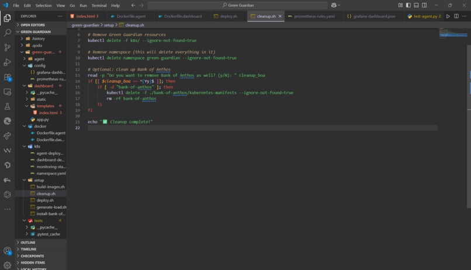The width and height of the screenshot is (471, 270).
Task: Toggle Primary Side Bar visibility
Action: click(x=408, y=5)
